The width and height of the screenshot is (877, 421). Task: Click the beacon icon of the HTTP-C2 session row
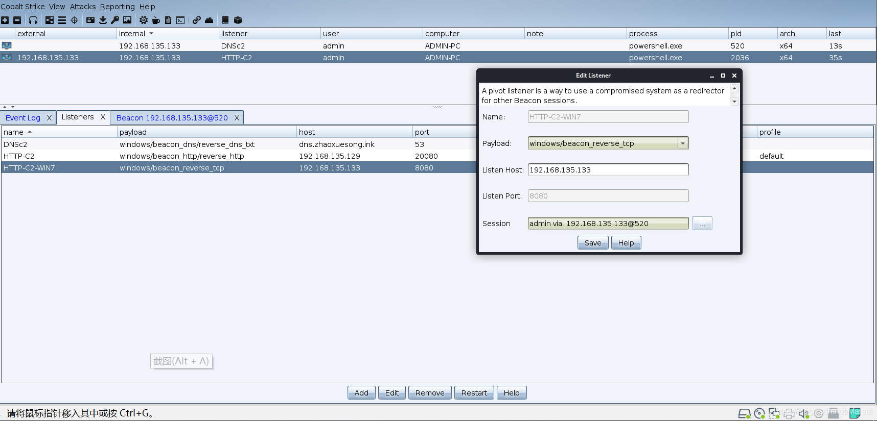point(7,57)
